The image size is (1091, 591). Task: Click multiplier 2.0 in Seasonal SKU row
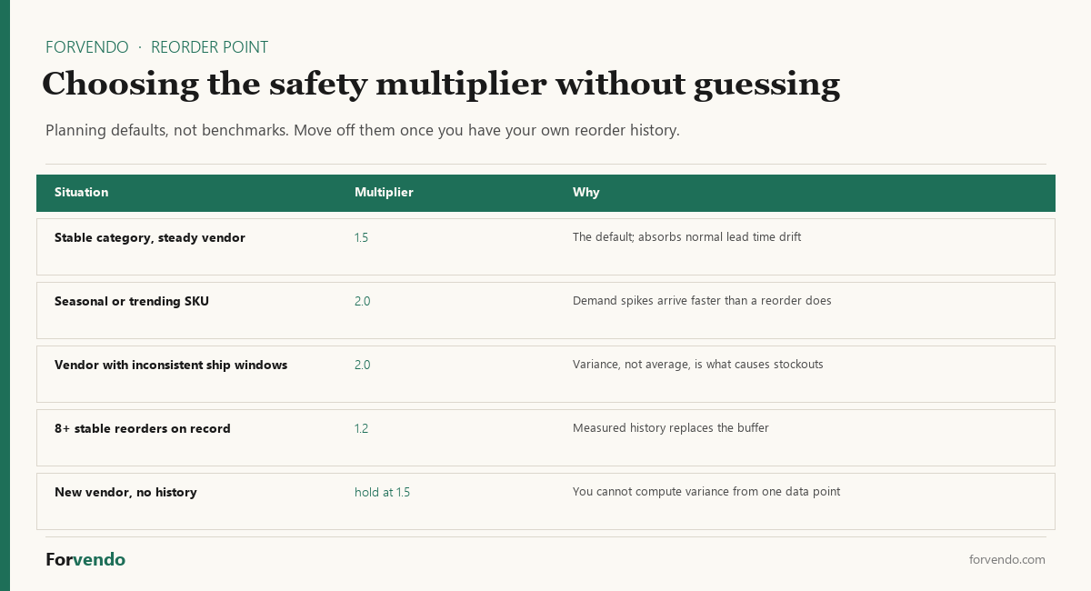point(362,301)
